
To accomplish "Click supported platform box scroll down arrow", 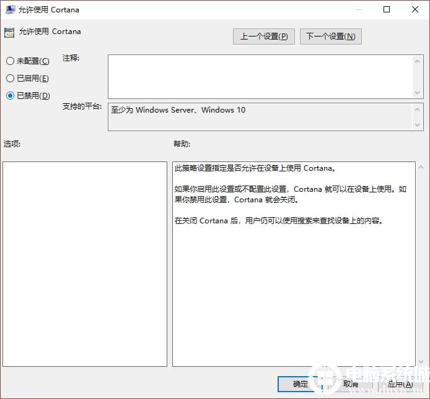I will point(418,125).
